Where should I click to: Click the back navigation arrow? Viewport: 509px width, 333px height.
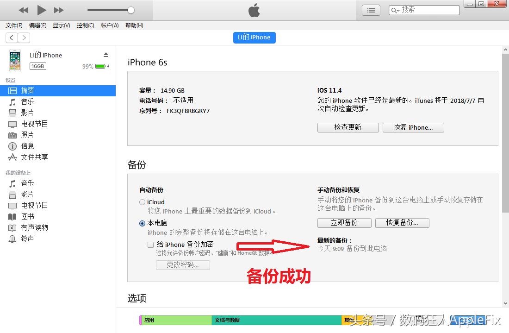click(x=11, y=38)
